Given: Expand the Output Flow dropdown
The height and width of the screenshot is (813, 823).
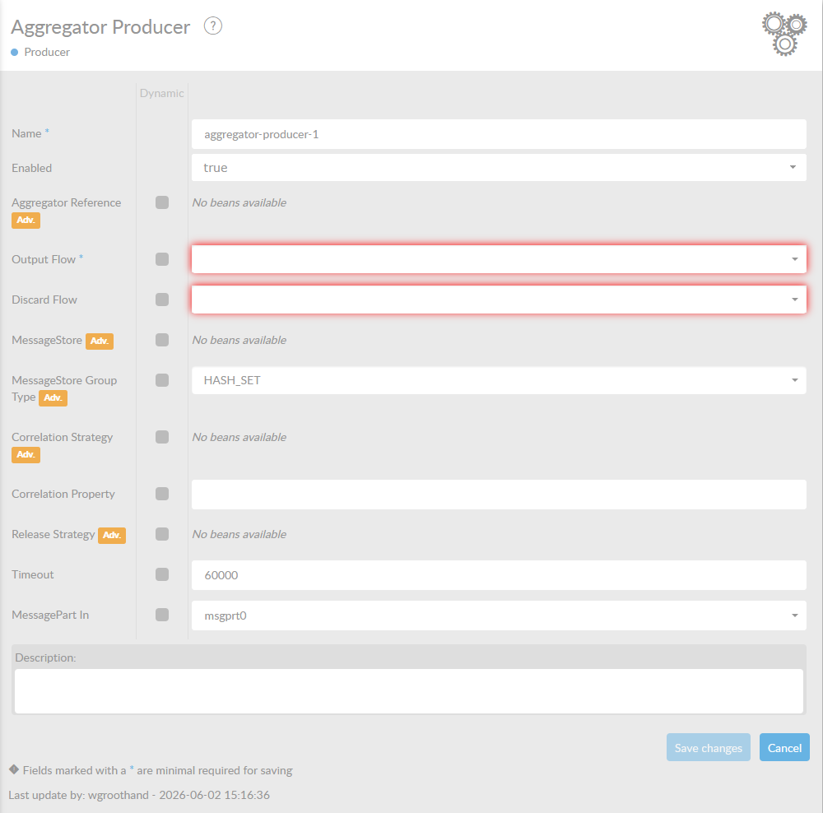Looking at the screenshot, I should click(x=499, y=259).
